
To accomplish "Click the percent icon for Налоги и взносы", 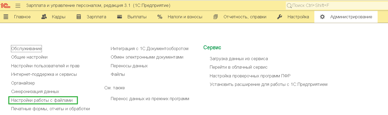I will coord(160,17).
